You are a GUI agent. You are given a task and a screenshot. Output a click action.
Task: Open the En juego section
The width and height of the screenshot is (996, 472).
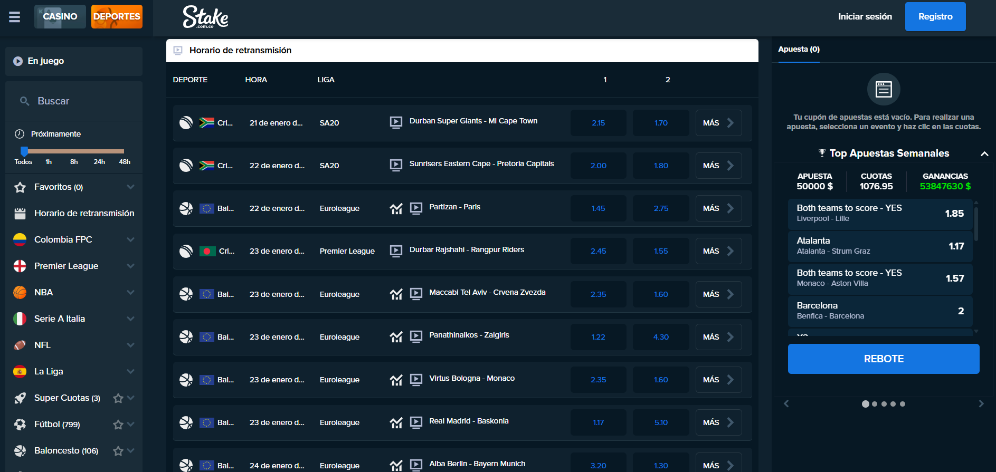tap(74, 61)
